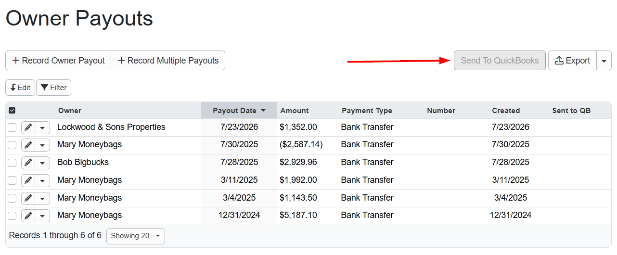Open row action dropdown for 3/11/2025 payout
617x255 pixels.
(43, 180)
